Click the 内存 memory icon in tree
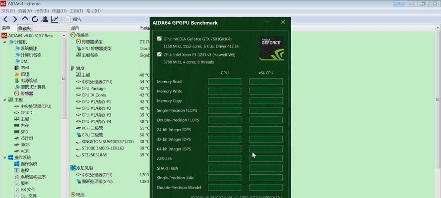The image size is (441, 198). tap(17, 125)
